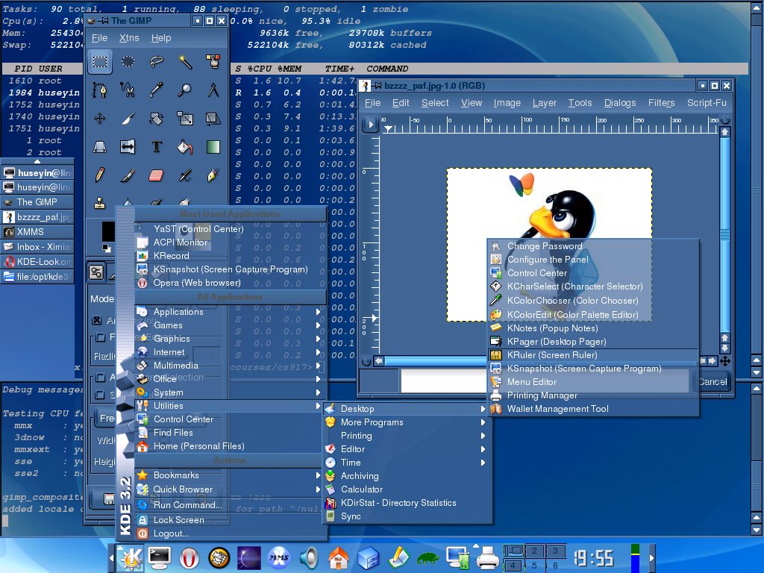Viewport: 764px width, 573px height.
Task: Open the Konsole terminal from the panel
Action: tap(160, 557)
